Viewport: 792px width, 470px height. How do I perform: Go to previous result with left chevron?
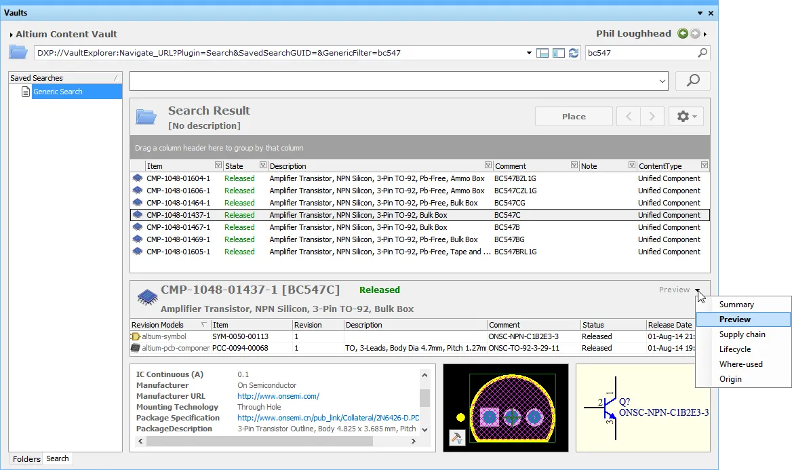[x=629, y=116]
